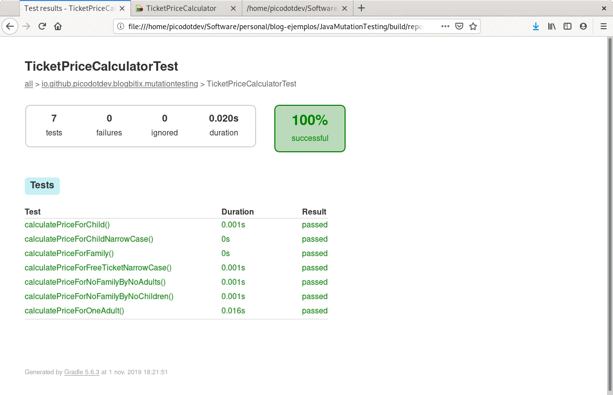Open page actions three-dots menu
This screenshot has width=613, height=395.
[445, 27]
